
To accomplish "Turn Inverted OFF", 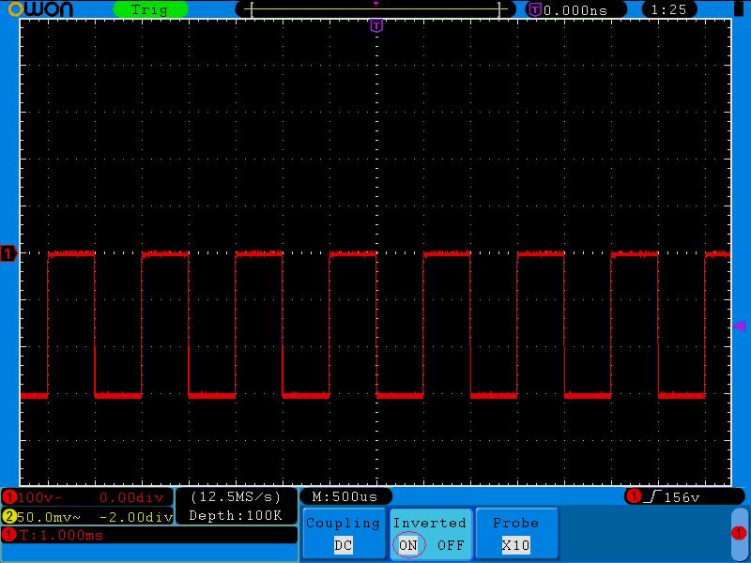I will (451, 545).
